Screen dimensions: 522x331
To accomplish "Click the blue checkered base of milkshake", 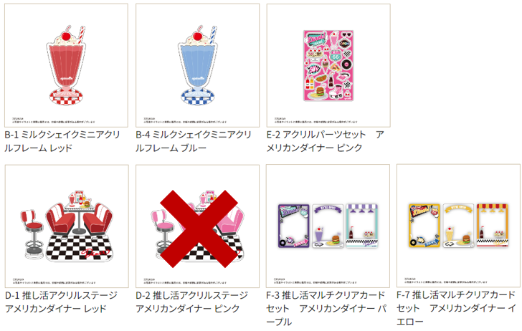I will pyautogui.click(x=197, y=97).
